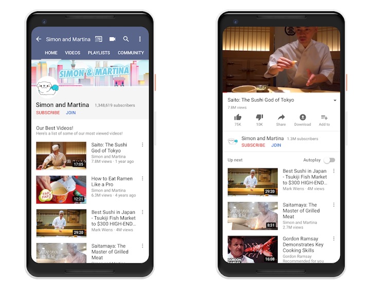This screenshot has width=378, height=285.
Task: Tap the Share arrow icon
Action: coord(281,117)
